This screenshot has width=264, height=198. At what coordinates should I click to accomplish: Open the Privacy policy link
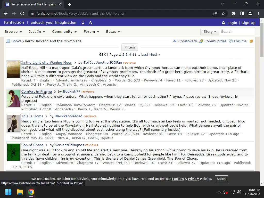(x=193, y=179)
